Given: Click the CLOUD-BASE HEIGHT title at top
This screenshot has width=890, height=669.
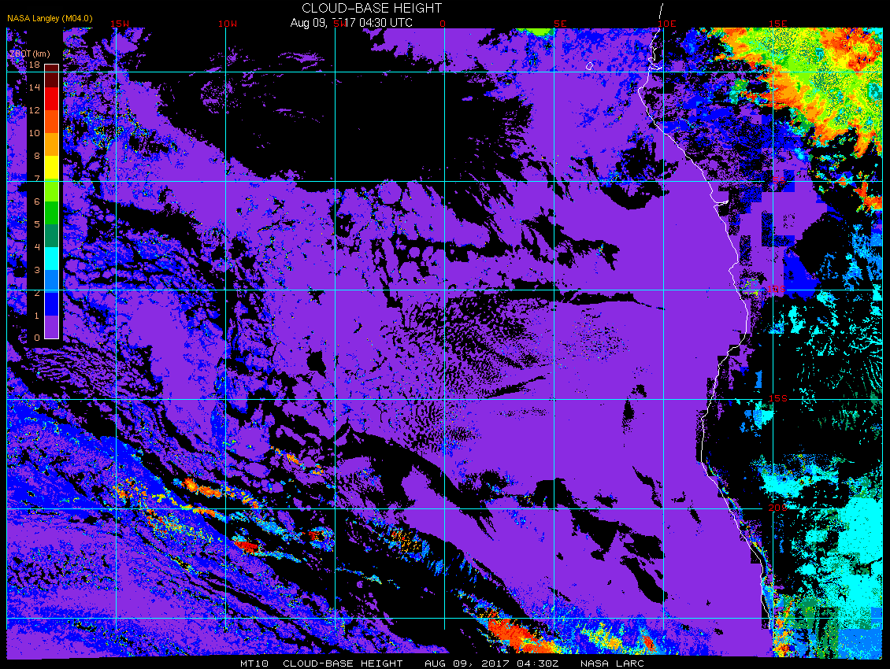Looking at the screenshot, I should 372,8.
